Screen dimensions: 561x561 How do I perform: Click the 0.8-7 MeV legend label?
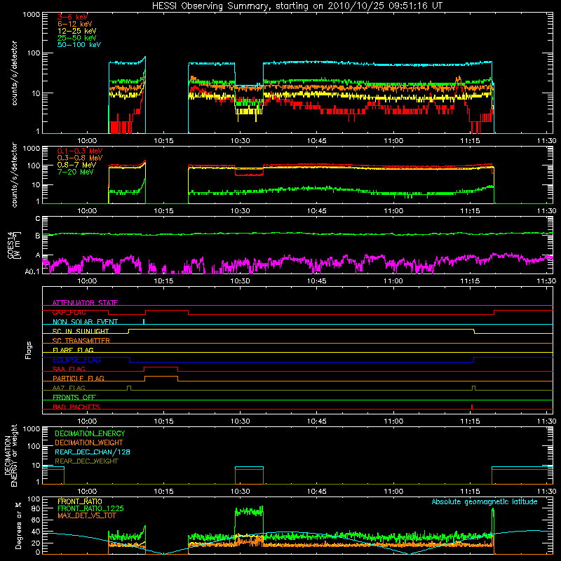[76, 165]
